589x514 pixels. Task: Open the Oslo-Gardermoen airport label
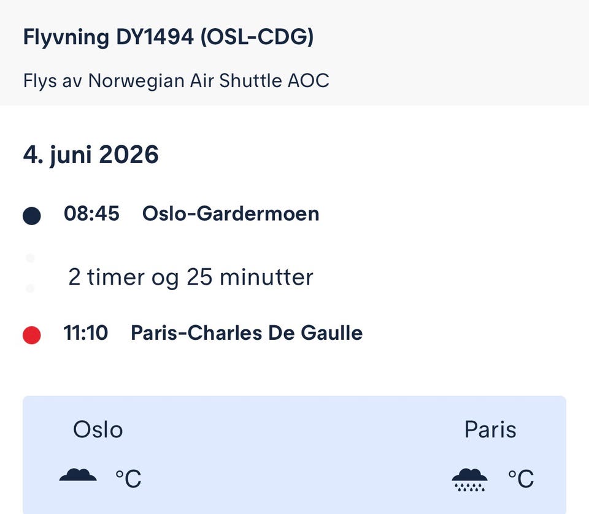point(231,214)
